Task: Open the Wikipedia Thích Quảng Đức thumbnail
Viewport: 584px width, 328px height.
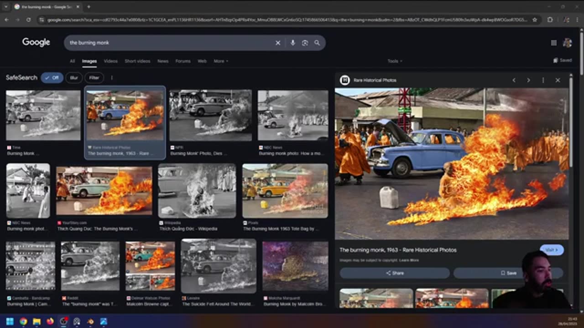Action: (x=197, y=191)
